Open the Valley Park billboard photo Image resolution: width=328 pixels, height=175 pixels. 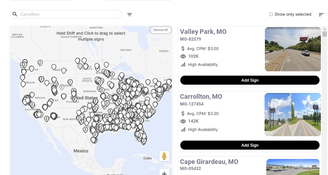(x=293, y=49)
